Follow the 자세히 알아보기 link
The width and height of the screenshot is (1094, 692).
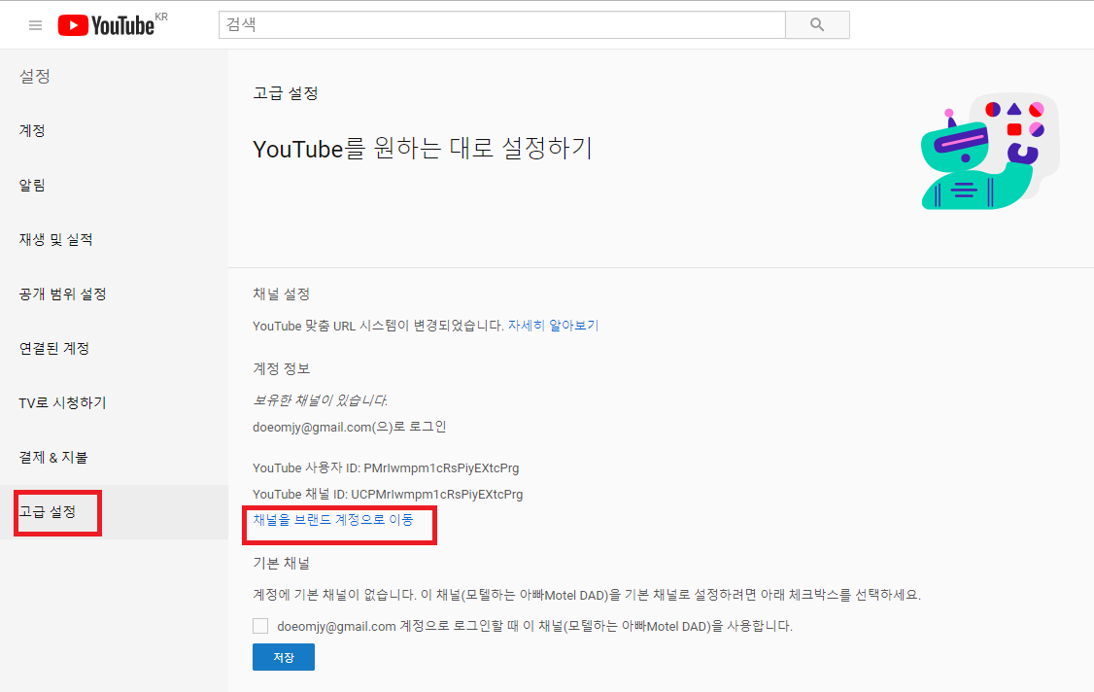pos(553,326)
